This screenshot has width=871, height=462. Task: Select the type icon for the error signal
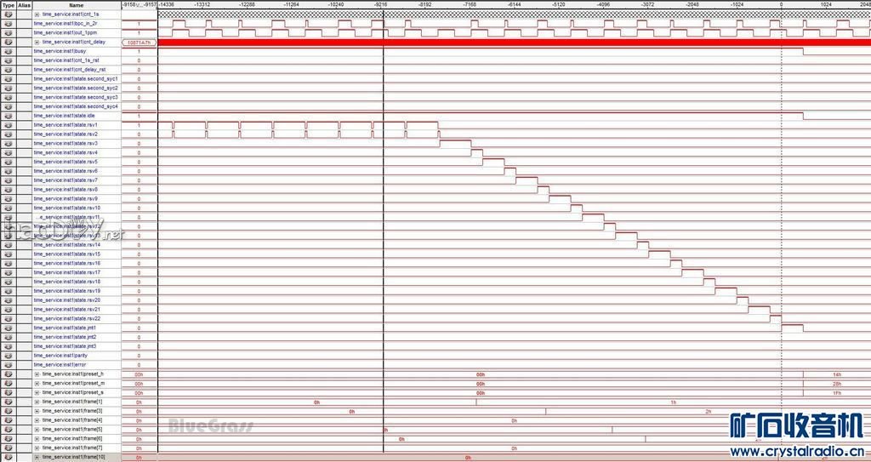point(8,365)
